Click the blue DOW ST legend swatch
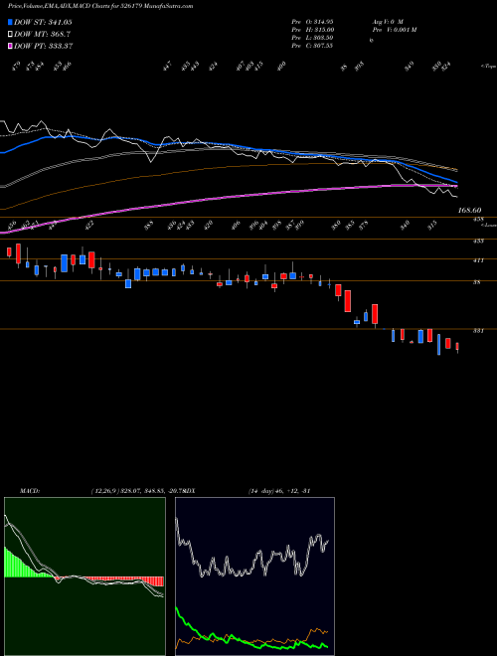 pos(10,22)
